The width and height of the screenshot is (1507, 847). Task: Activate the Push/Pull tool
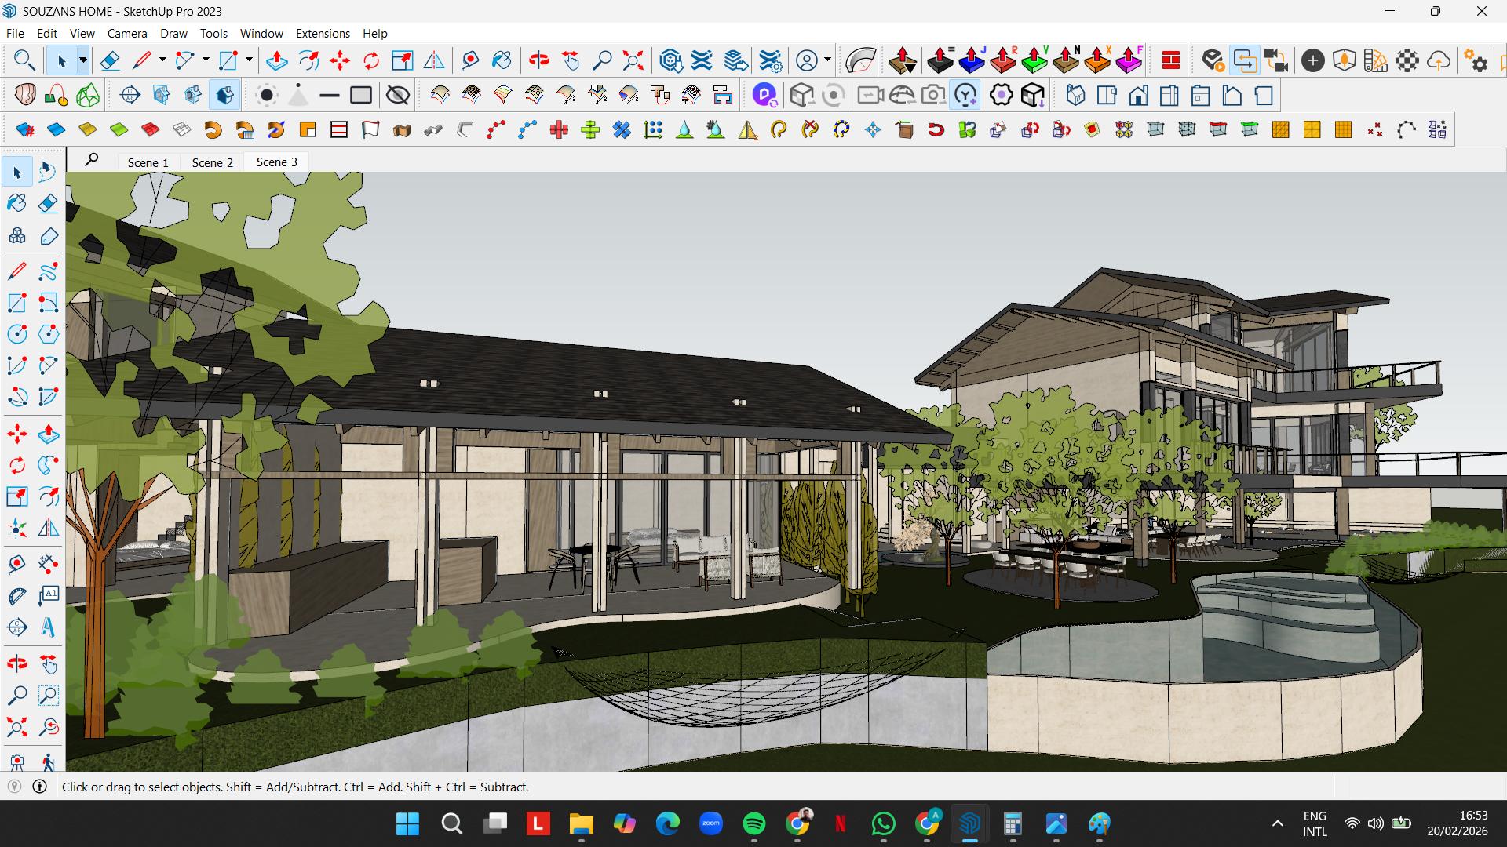click(x=276, y=60)
